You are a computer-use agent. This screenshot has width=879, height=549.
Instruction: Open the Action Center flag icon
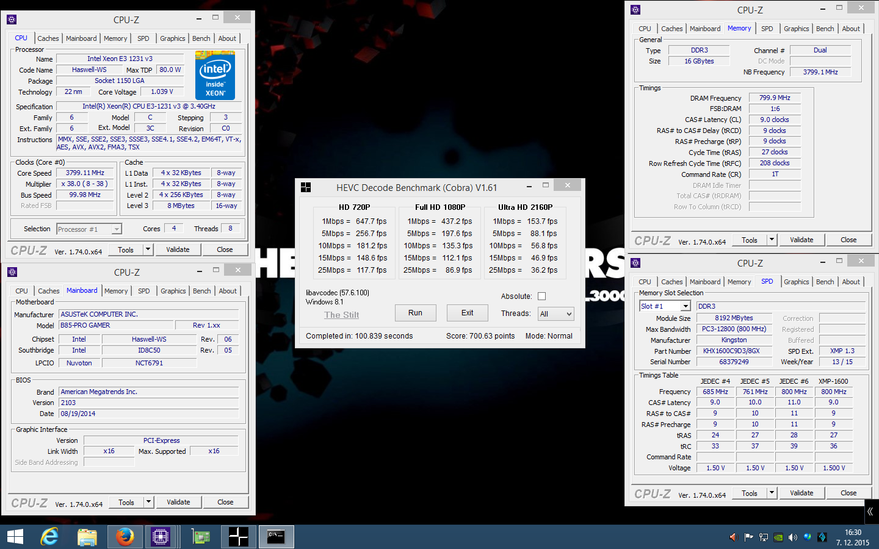click(748, 537)
